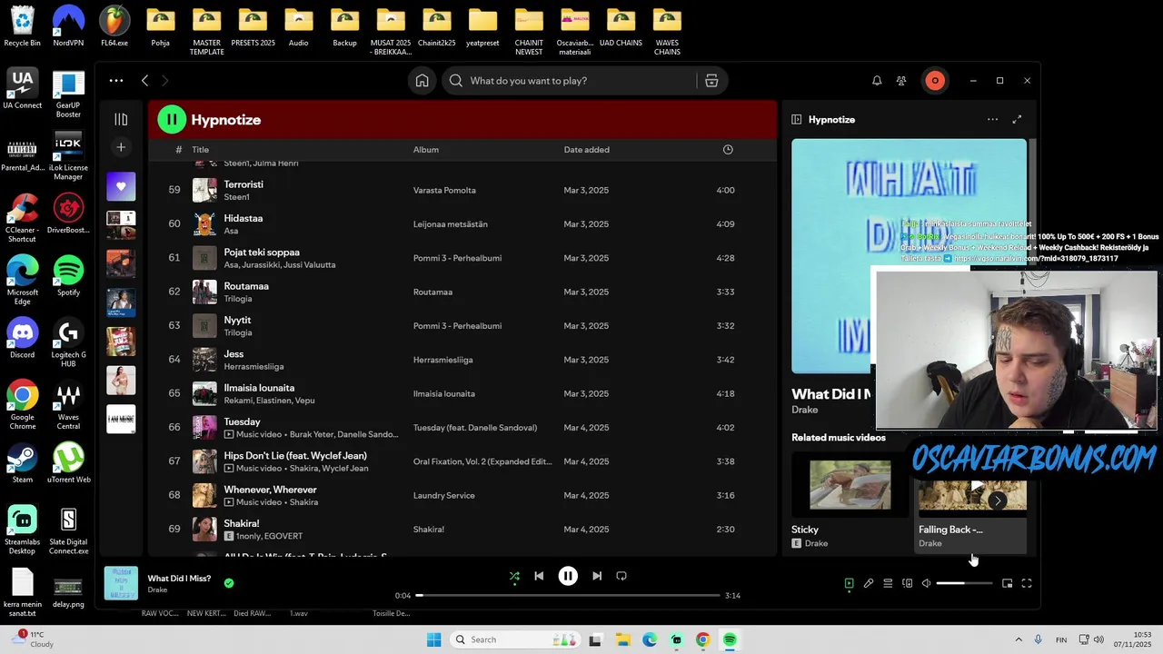
Task: Open Now Playing panel more options
Action: coord(992,119)
